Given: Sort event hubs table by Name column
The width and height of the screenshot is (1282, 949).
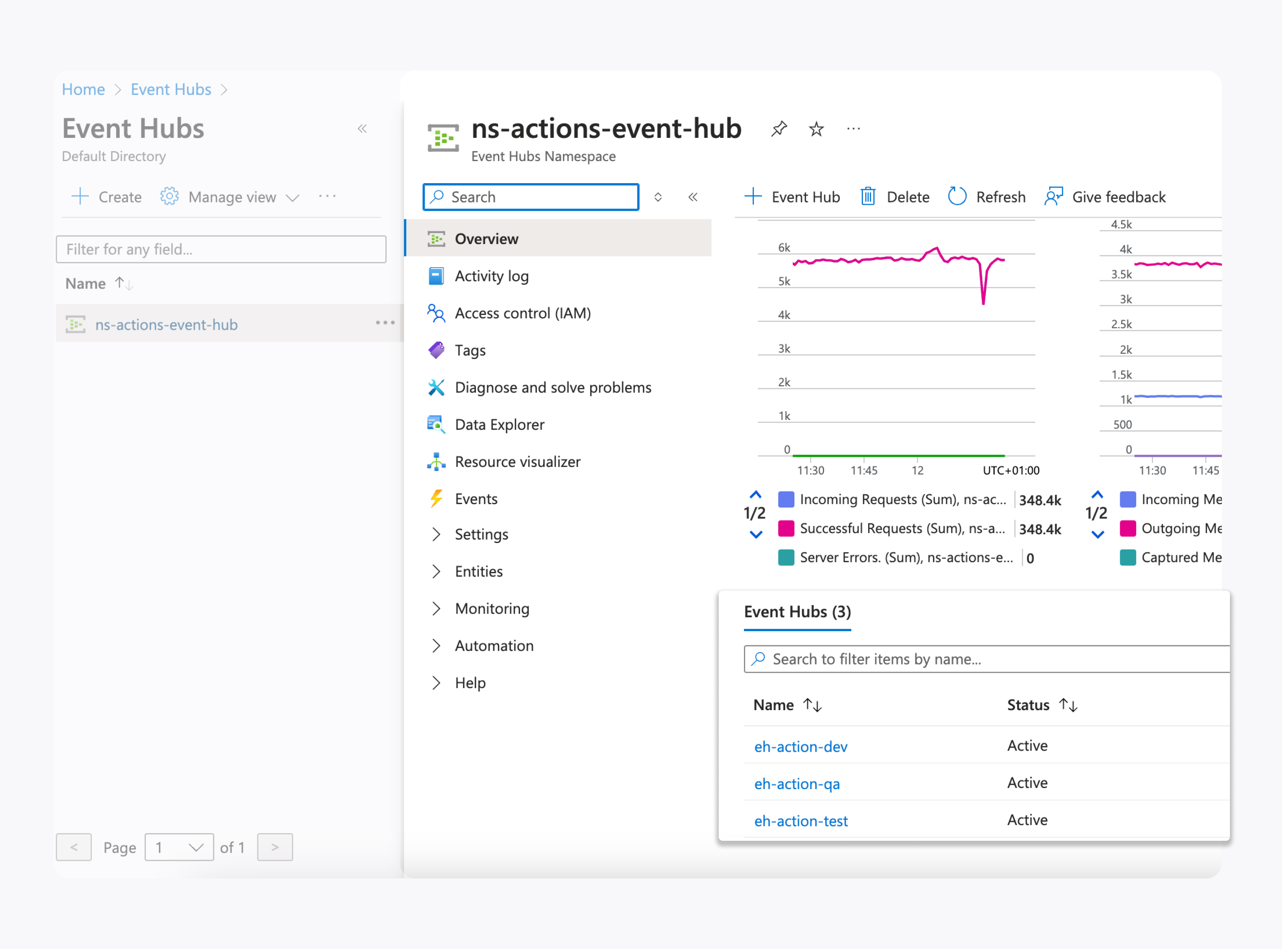Looking at the screenshot, I should pyautogui.click(x=788, y=705).
